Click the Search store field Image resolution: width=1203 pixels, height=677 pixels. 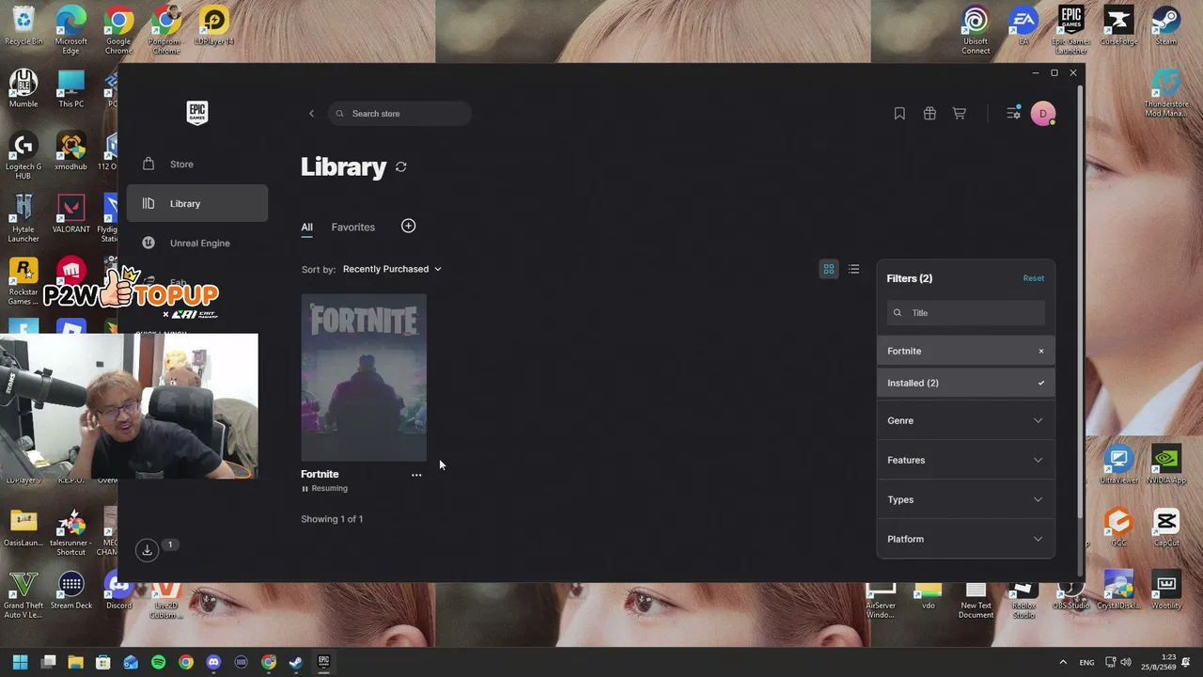(399, 114)
